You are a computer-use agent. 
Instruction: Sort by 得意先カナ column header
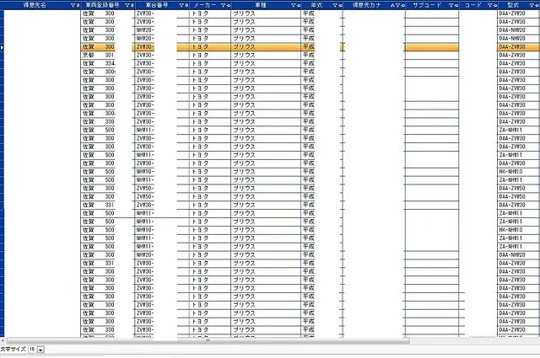[x=366, y=5]
